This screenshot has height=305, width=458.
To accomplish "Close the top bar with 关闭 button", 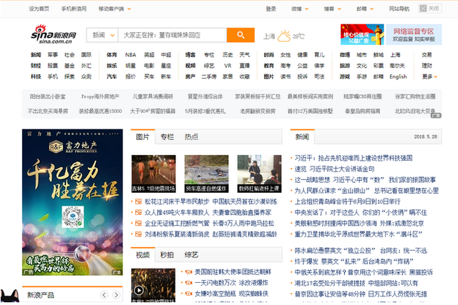I will point(429,9).
